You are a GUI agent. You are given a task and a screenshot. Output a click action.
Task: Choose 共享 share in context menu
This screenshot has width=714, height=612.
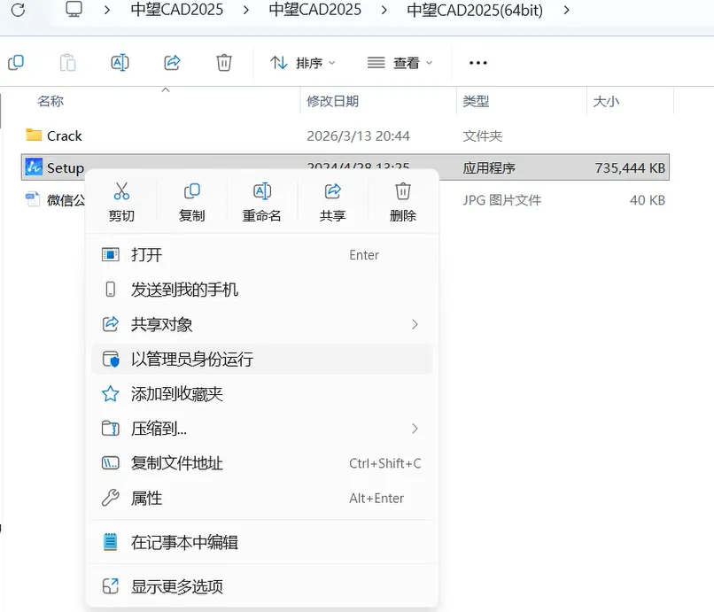[332, 202]
